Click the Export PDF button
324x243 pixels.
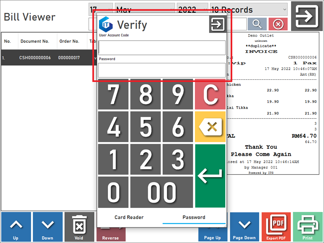[x=276, y=227]
